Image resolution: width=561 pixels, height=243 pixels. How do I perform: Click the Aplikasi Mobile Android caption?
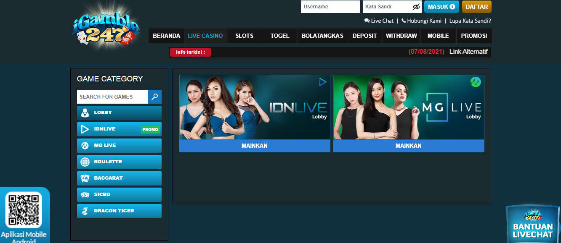click(x=24, y=237)
